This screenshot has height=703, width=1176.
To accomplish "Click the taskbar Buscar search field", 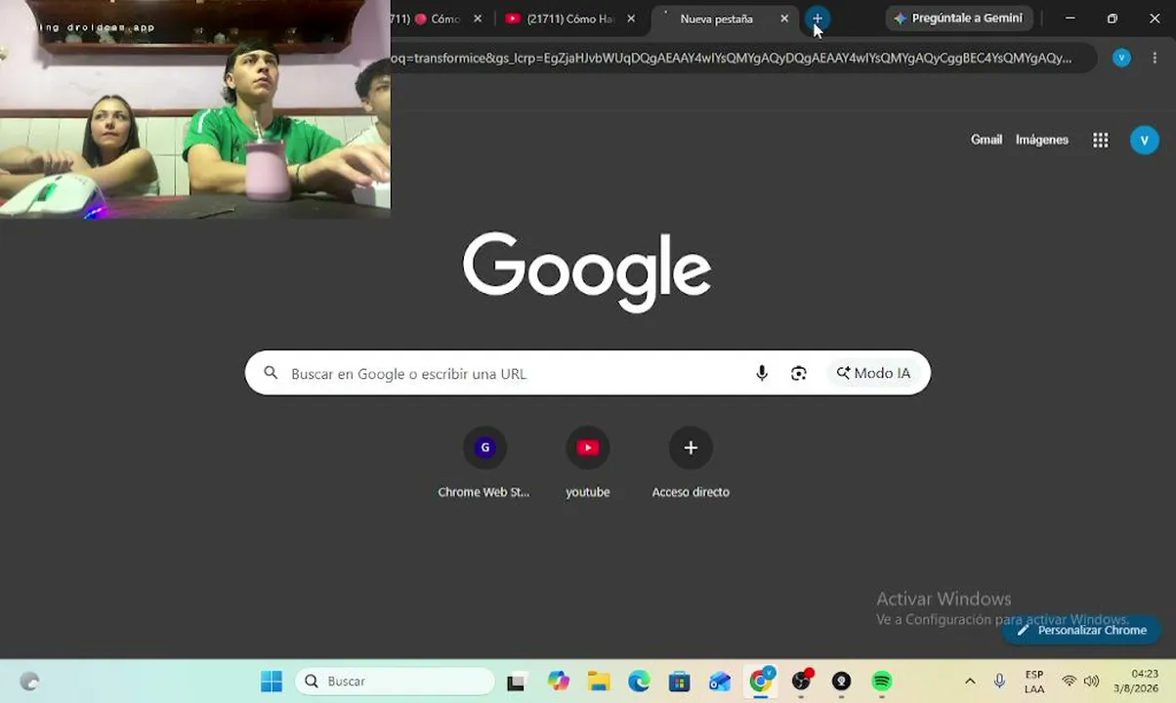I will tap(395, 681).
